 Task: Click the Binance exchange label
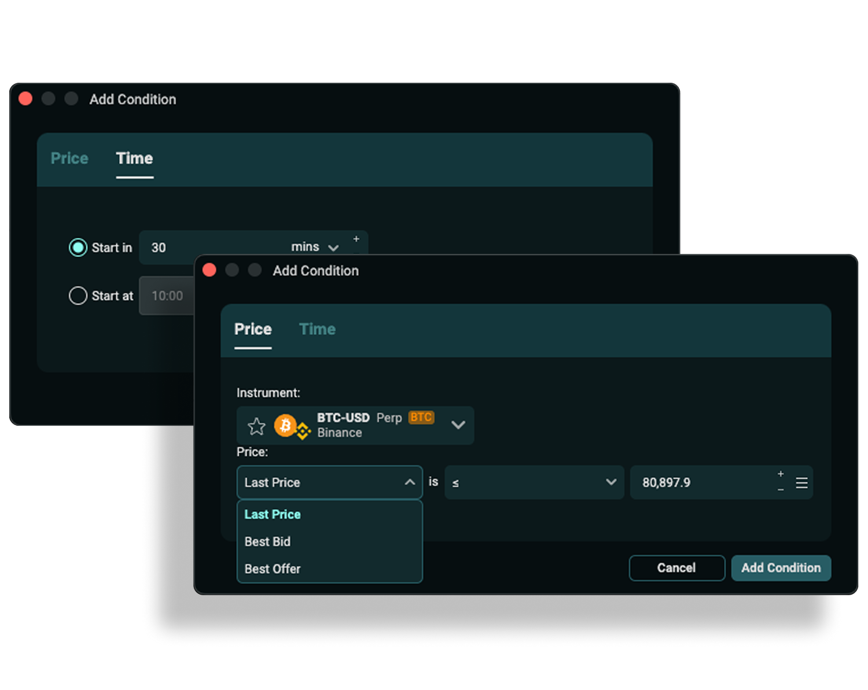click(x=340, y=433)
